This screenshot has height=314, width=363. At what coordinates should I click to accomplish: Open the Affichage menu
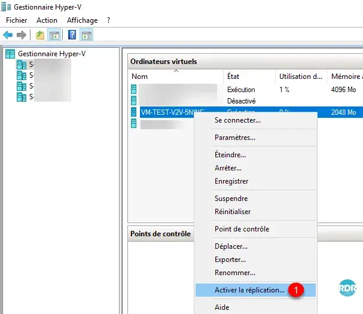(82, 20)
